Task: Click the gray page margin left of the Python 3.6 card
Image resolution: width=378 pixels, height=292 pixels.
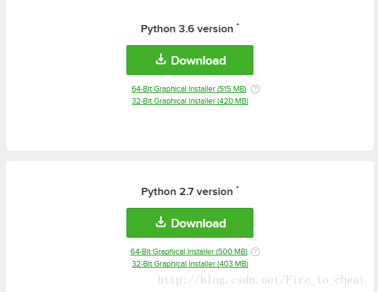Action: click(3, 72)
